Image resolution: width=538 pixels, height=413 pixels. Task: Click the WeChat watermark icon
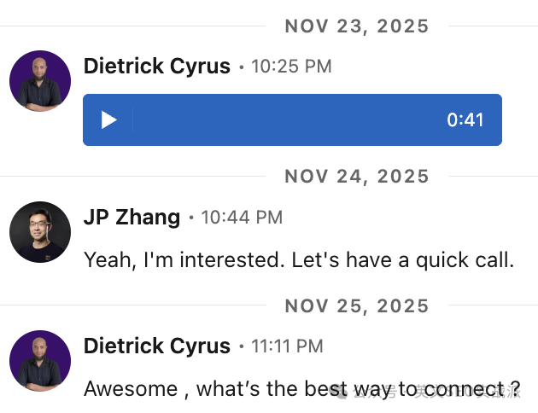pyautogui.click(x=339, y=392)
